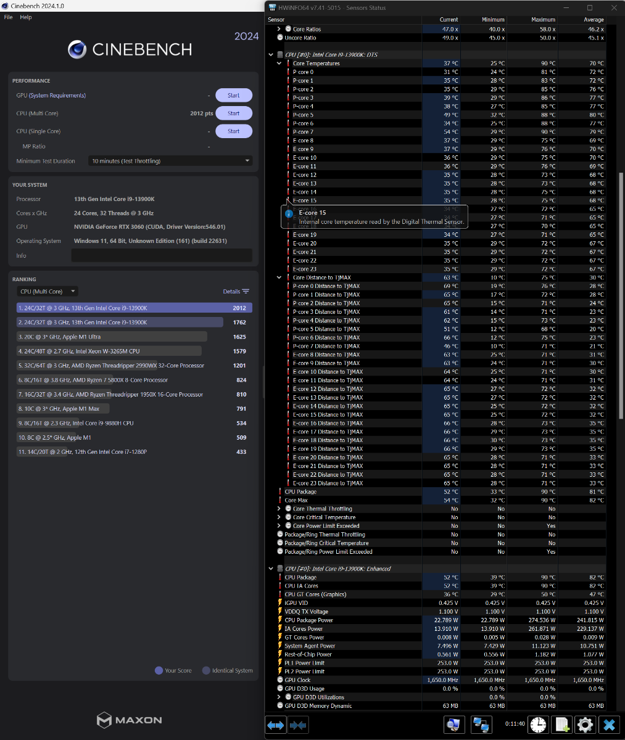The height and width of the screenshot is (740, 625).
Task: Open the CPU (Multi Core) ranking dropdown
Action: (48, 292)
